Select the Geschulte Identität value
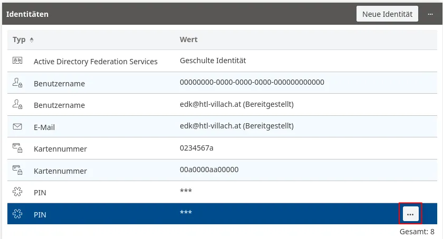This screenshot has width=443, height=239. pos(213,61)
